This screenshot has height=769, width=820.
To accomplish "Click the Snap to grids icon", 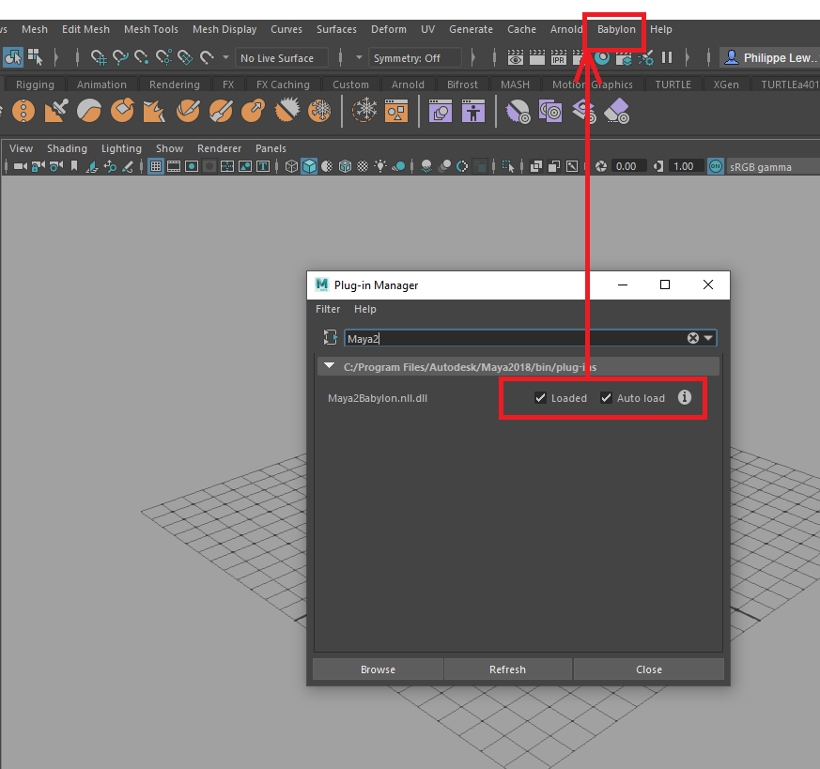I will coord(99,57).
